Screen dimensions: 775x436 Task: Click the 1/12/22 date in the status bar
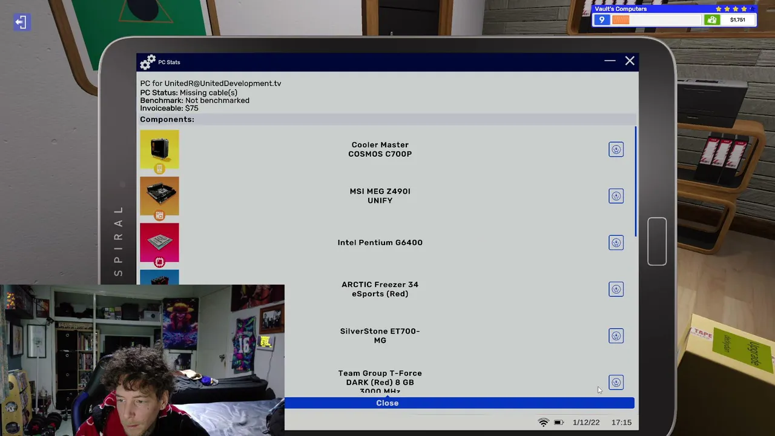coord(586,423)
